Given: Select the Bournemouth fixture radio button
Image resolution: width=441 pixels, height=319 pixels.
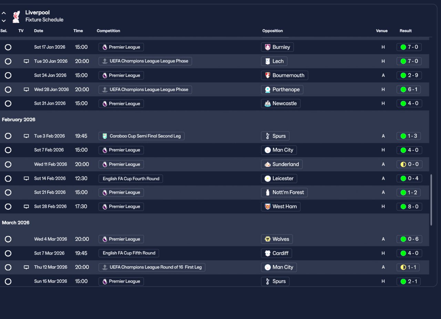Looking at the screenshot, I should (8, 75).
